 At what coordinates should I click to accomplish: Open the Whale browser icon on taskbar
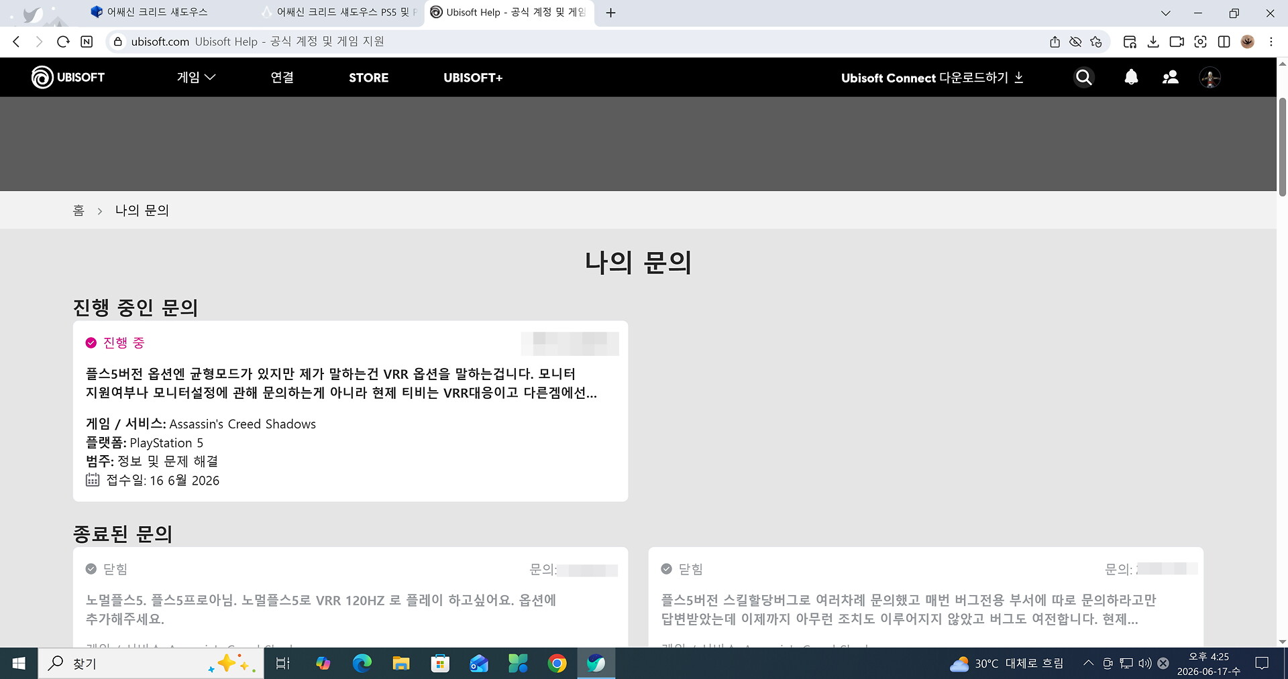pyautogui.click(x=596, y=664)
